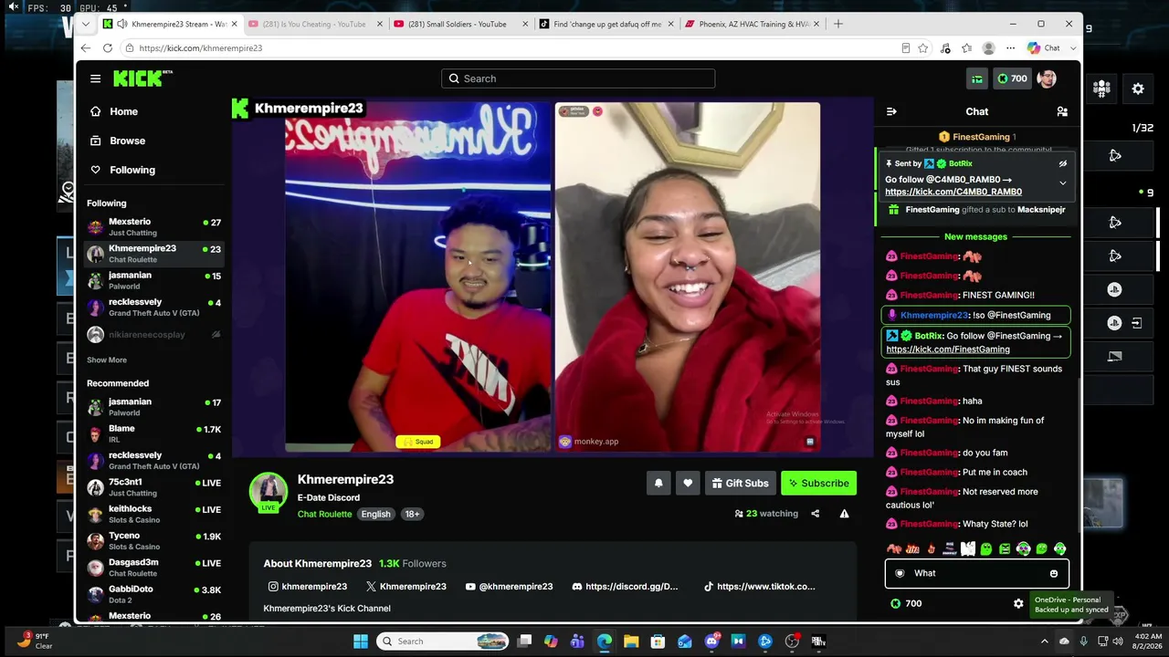The width and height of the screenshot is (1169, 657).
Task: Open the tab actions dropdown in browser
Action: (86, 24)
